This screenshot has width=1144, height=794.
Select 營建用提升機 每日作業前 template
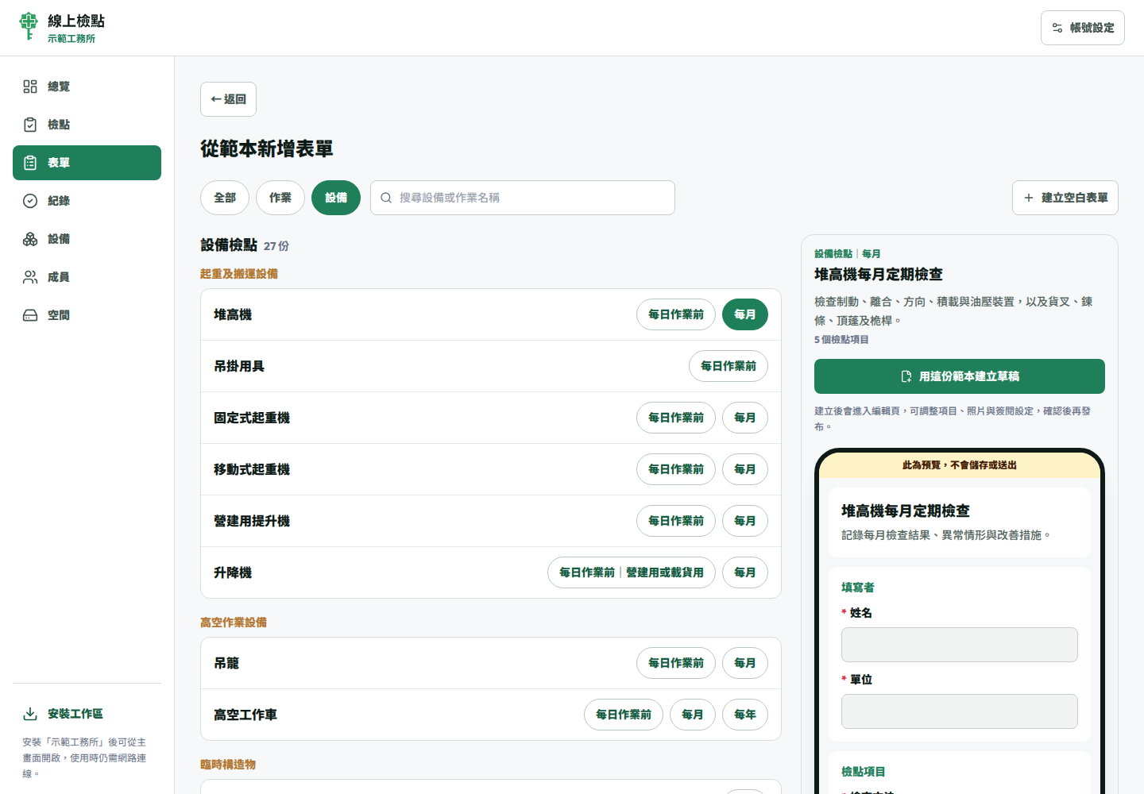point(676,521)
